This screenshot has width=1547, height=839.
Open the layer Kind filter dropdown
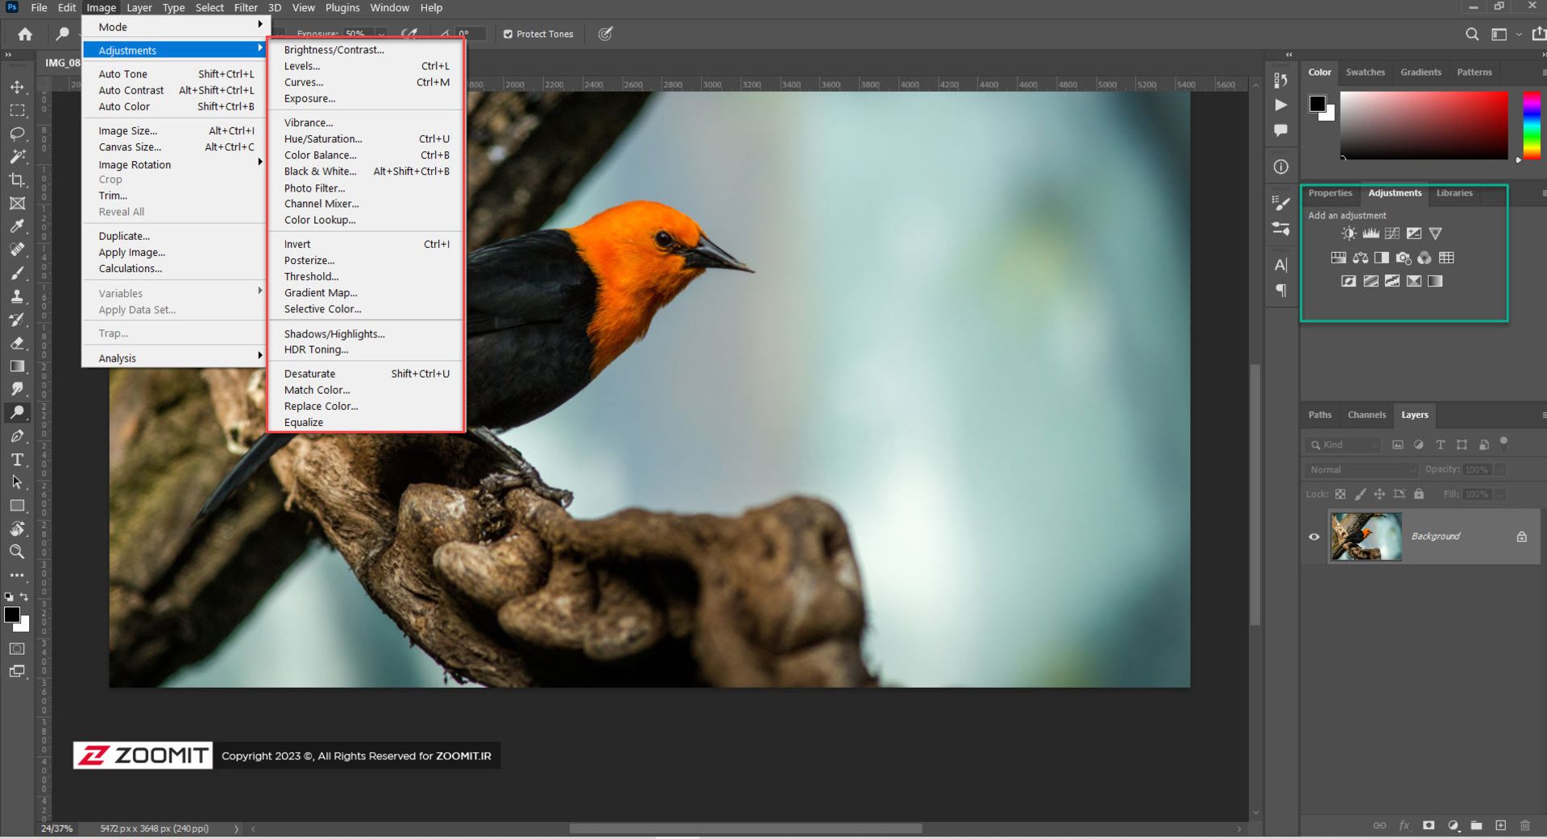pyautogui.click(x=1343, y=444)
